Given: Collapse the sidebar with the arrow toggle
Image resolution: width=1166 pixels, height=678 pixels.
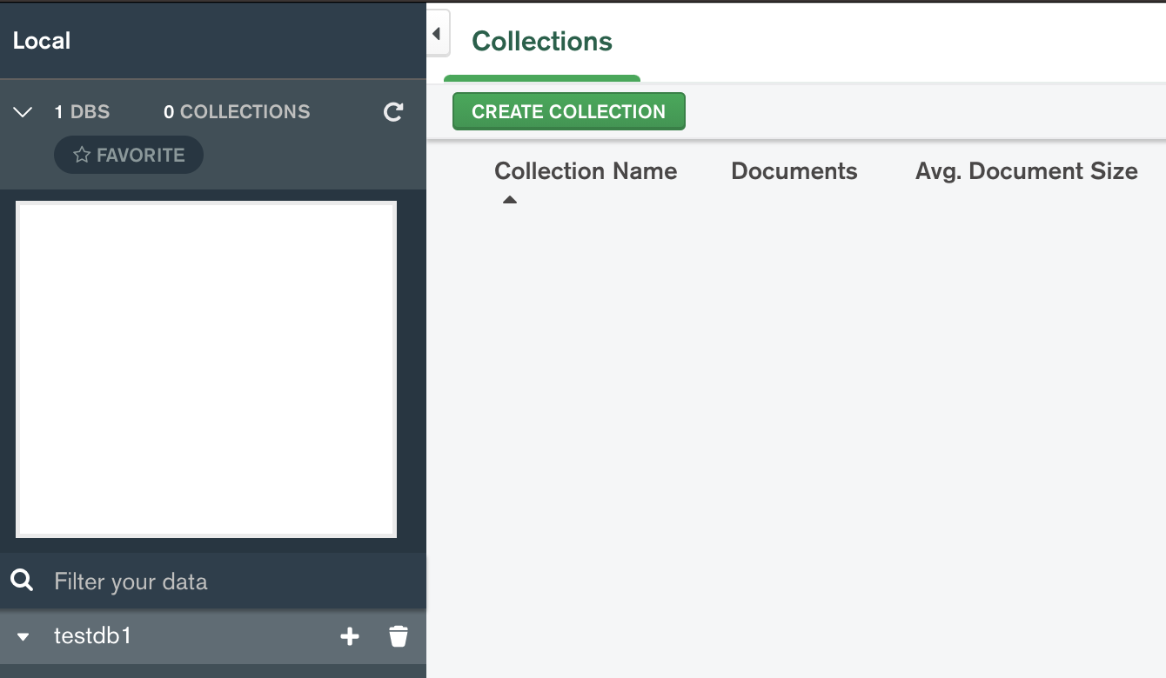Looking at the screenshot, I should (x=437, y=34).
